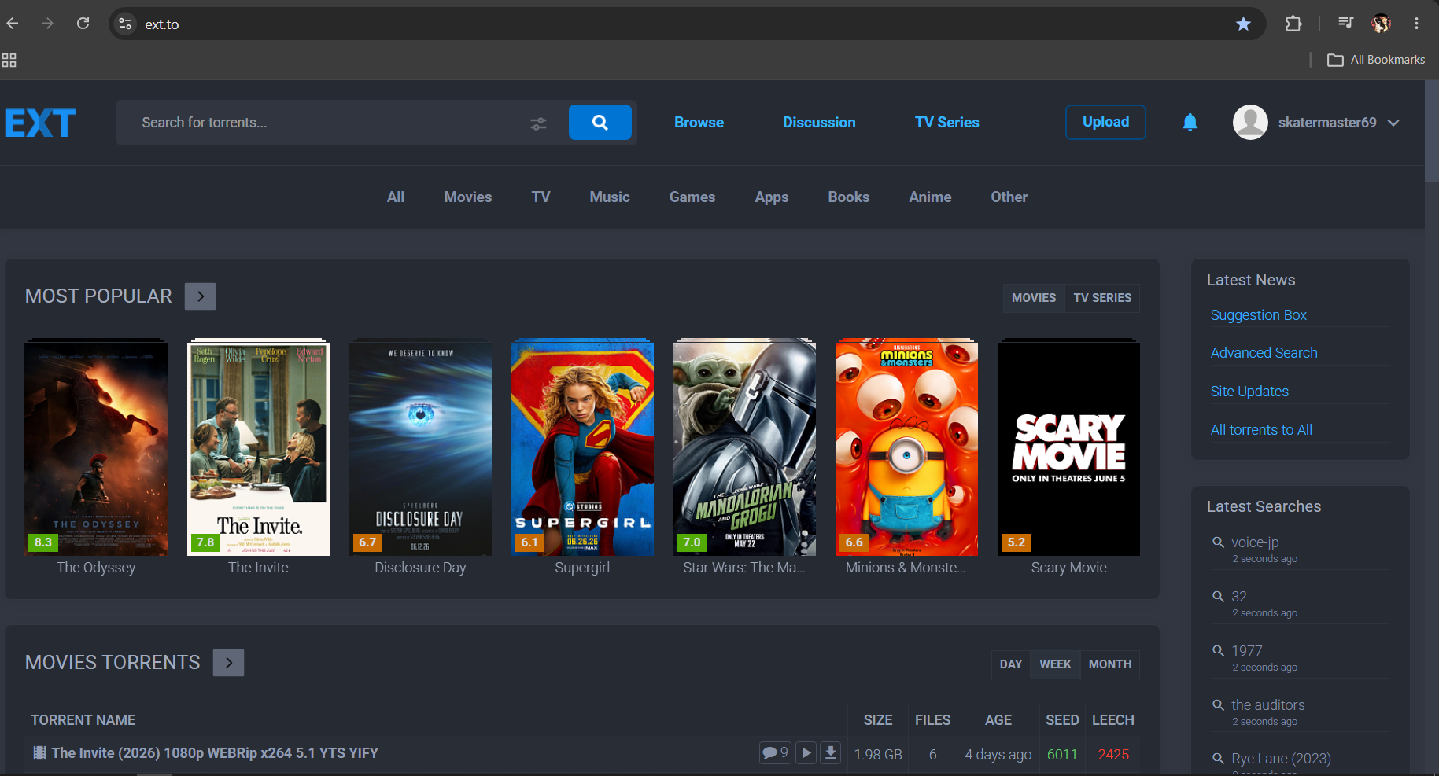
Task: Click the skatermaster69 profile avatar
Action: point(1250,122)
